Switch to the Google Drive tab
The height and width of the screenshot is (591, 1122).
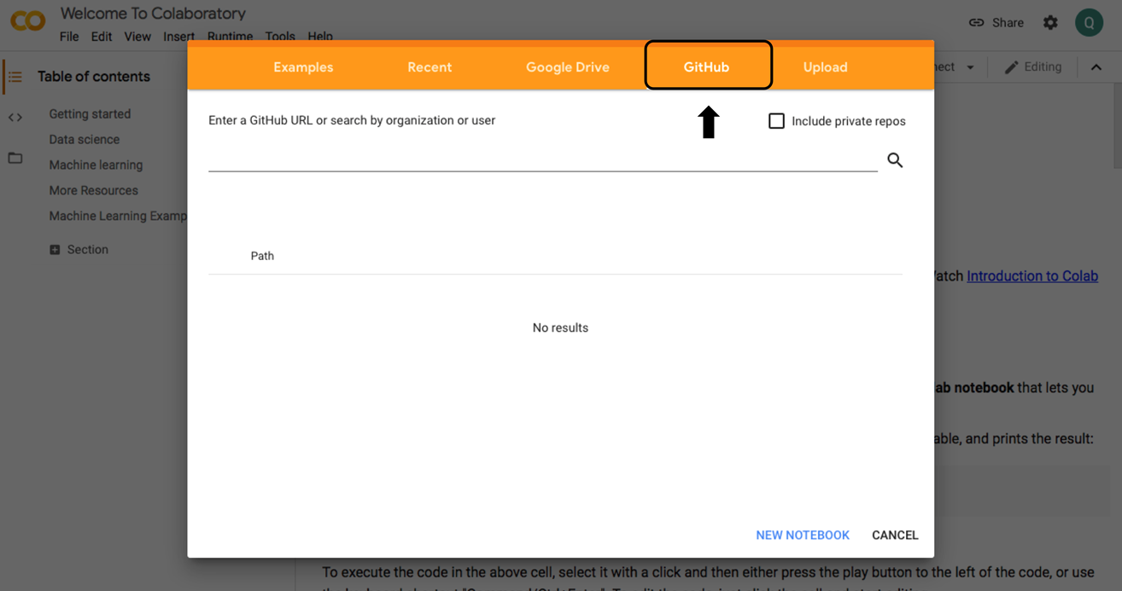coord(567,67)
